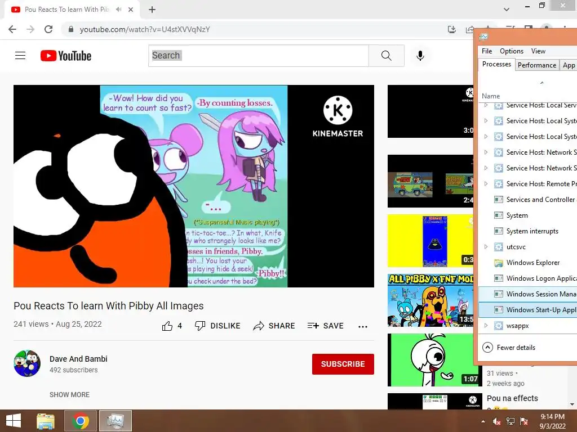Viewport: 577px width, 432px height.
Task: Click in YouTube search field
Action: 259,56
